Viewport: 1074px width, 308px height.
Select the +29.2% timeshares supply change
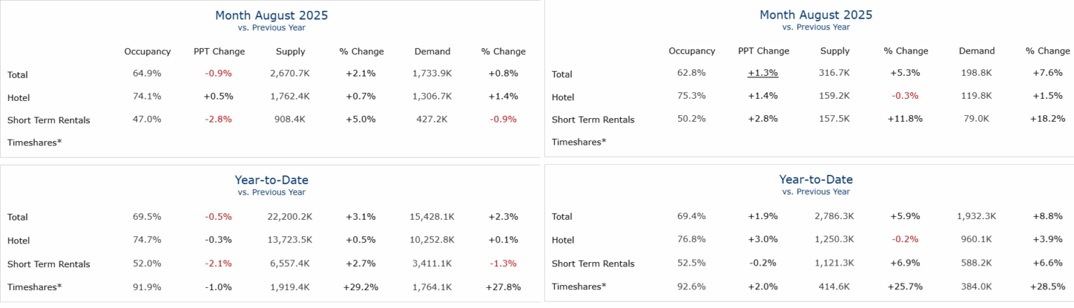[362, 287]
